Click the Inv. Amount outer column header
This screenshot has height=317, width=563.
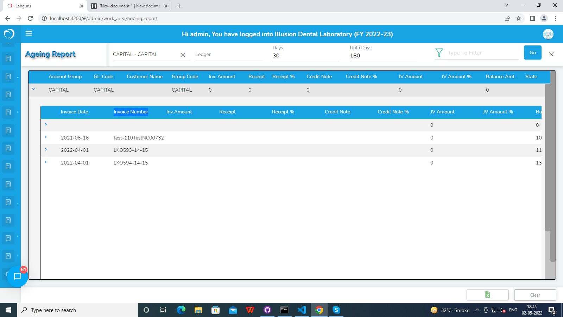click(x=222, y=76)
